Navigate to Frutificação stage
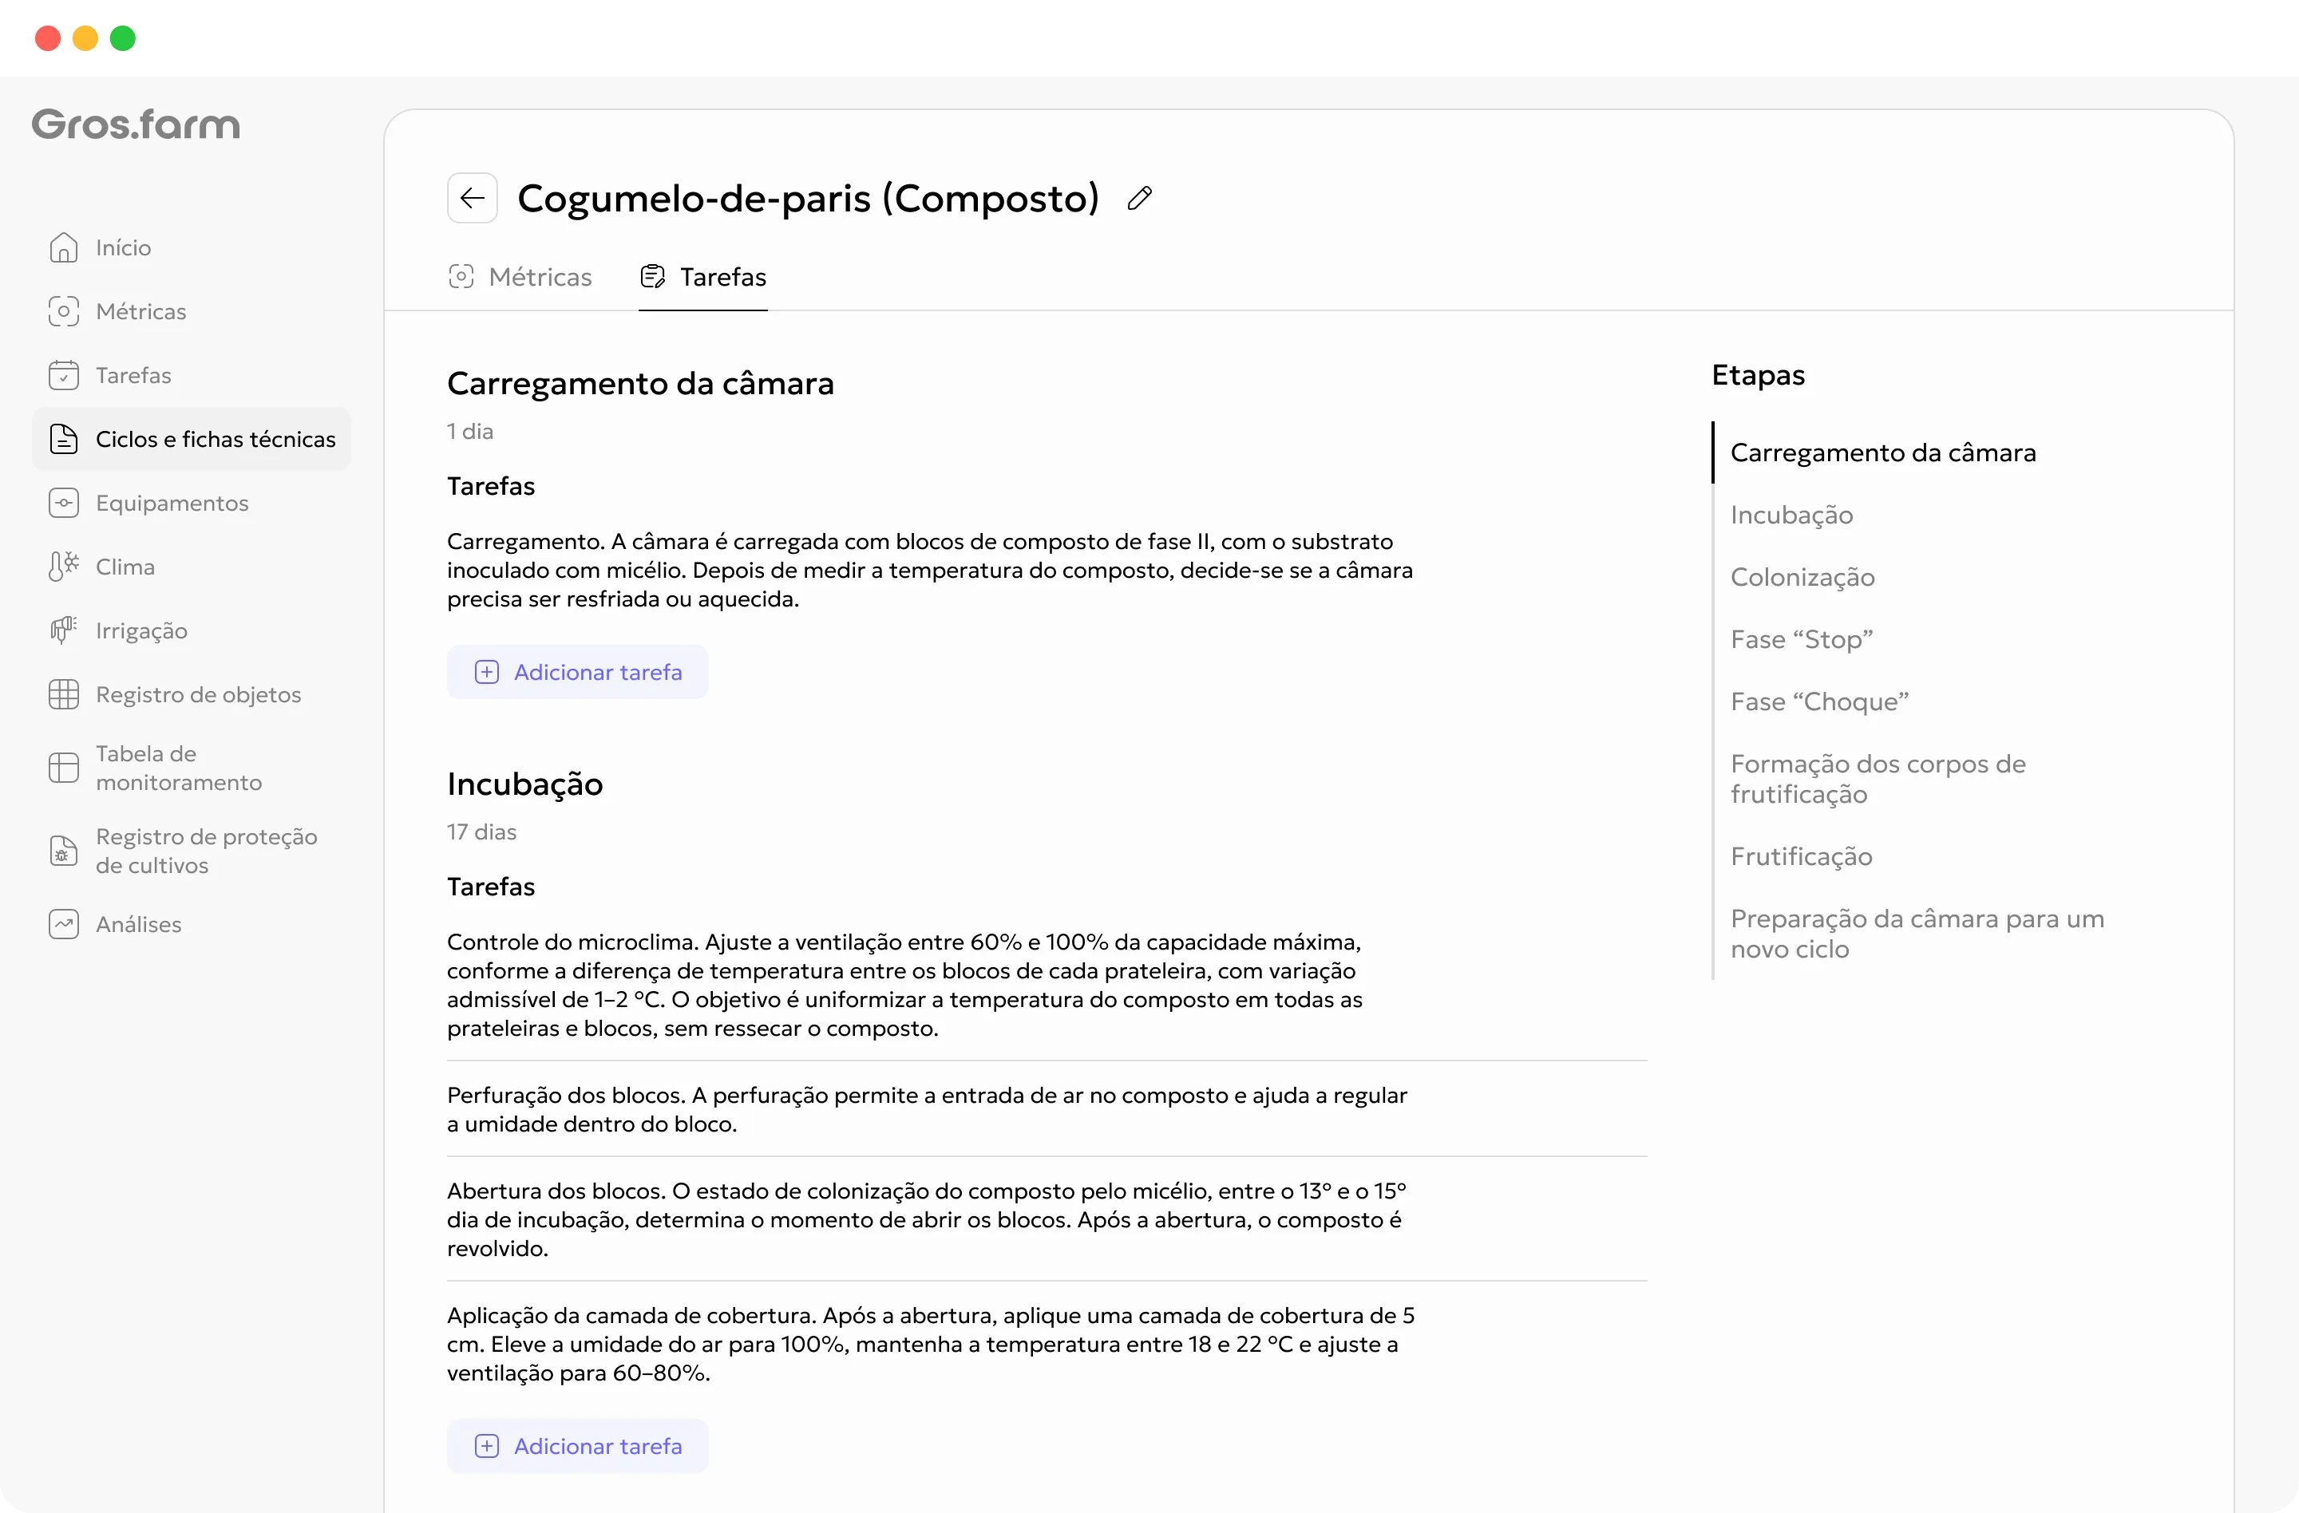The width and height of the screenshot is (2299, 1513). 1802,856
